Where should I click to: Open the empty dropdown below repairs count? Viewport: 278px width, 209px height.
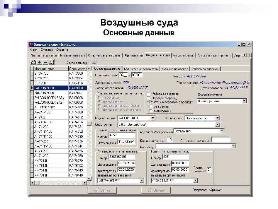233,146
